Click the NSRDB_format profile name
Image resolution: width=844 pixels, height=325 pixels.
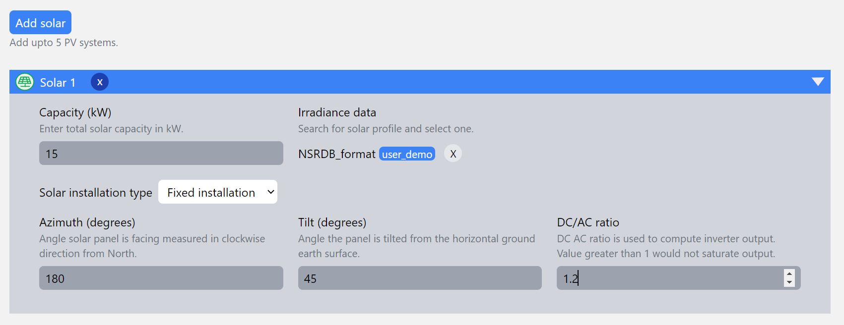[x=336, y=154]
